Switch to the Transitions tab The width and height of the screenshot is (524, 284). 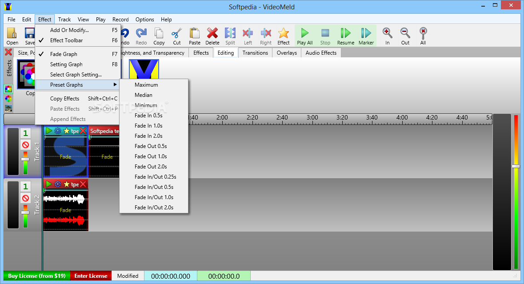[x=255, y=53]
